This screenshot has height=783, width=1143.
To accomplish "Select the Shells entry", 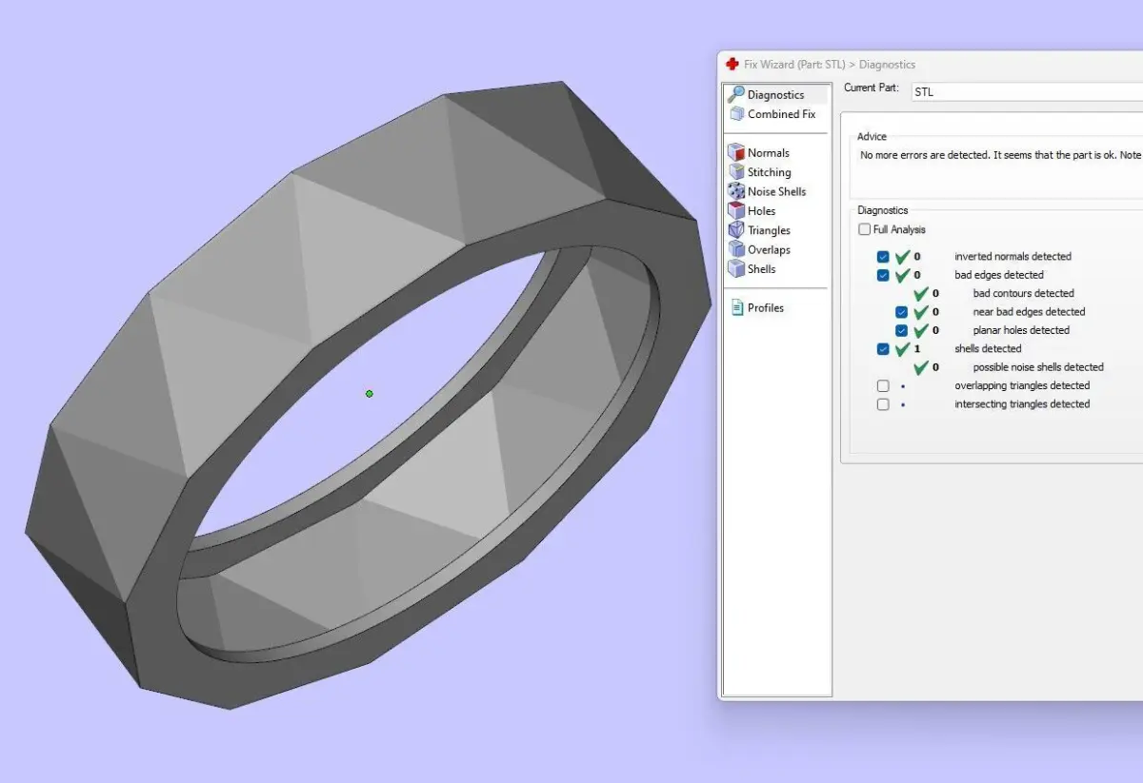I will (x=761, y=269).
